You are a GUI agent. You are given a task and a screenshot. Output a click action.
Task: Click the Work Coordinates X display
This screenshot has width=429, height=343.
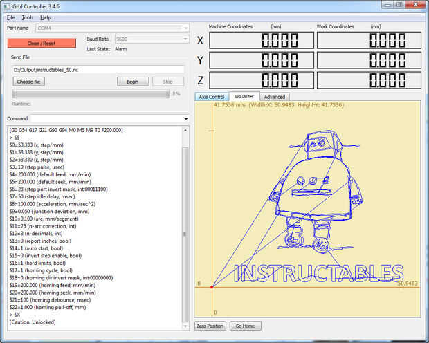369,40
